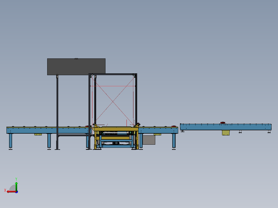Select the gray box under middle conveyor
This screenshot has height=208, width=278.
point(149,140)
